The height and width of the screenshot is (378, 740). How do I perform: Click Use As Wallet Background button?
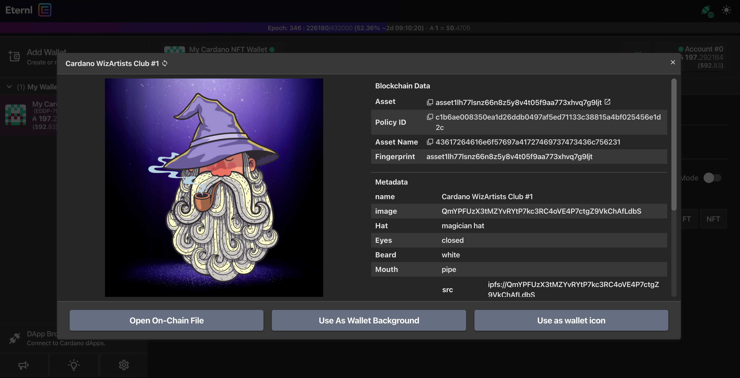point(369,320)
